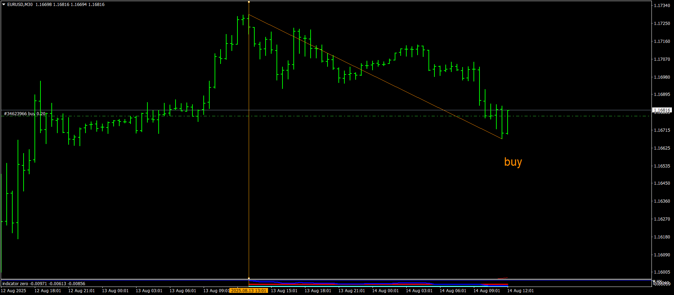This screenshot has width=674, height=295.
Task: Click the 1.16450 price axis label
Action: [662, 183]
